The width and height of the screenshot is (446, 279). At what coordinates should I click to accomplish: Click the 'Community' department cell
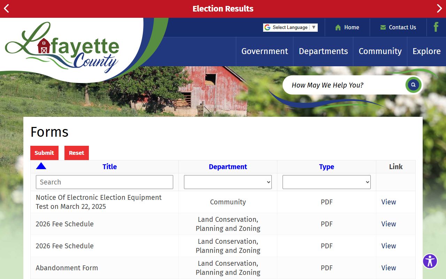[x=228, y=202]
